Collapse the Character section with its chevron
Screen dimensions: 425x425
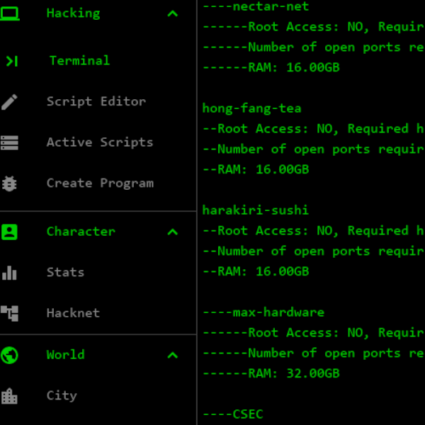[x=172, y=232]
